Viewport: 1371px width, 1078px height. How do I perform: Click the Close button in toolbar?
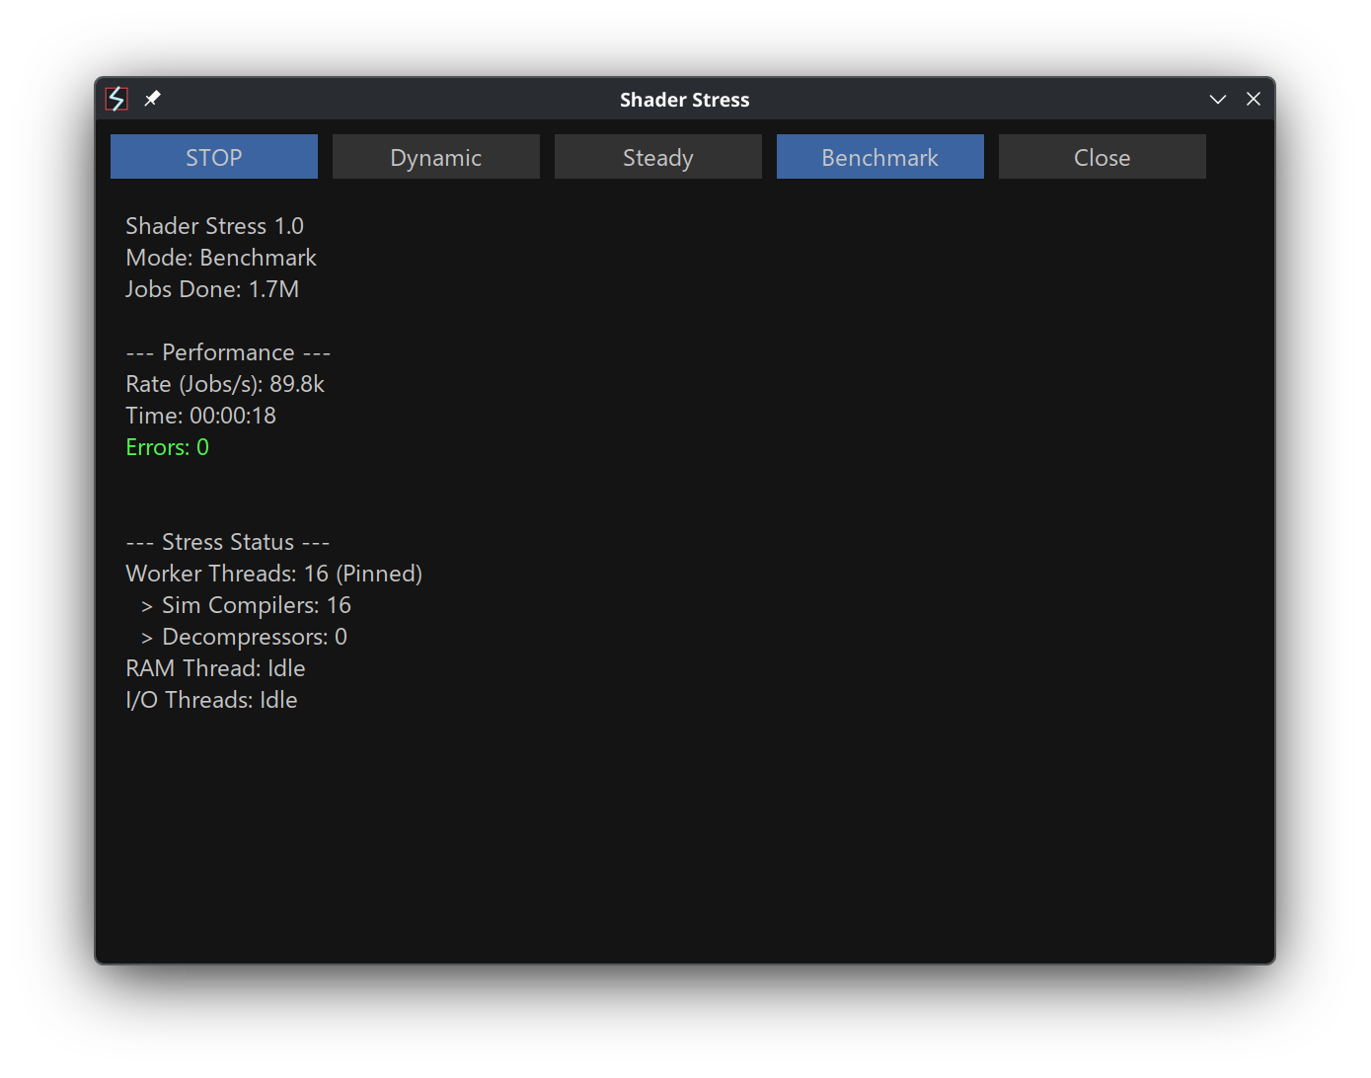(x=1102, y=157)
